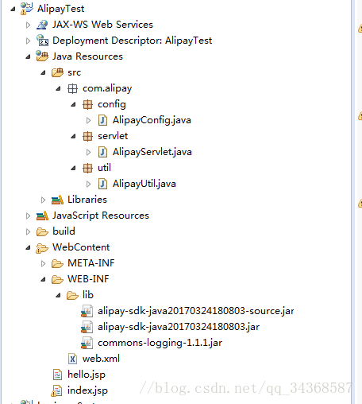362x404 pixels.
Task: Collapse the AlipayTest project node
Action: pos(13,10)
